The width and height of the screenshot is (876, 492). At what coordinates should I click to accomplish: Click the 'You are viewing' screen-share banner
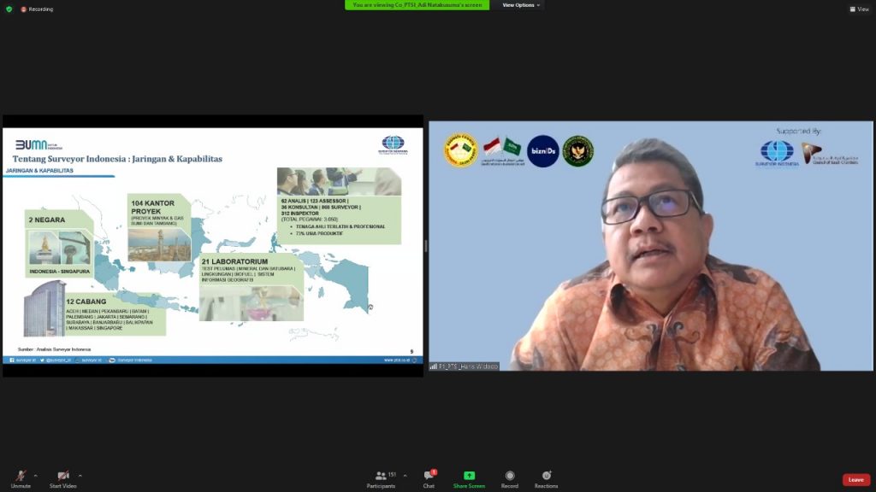[417, 5]
